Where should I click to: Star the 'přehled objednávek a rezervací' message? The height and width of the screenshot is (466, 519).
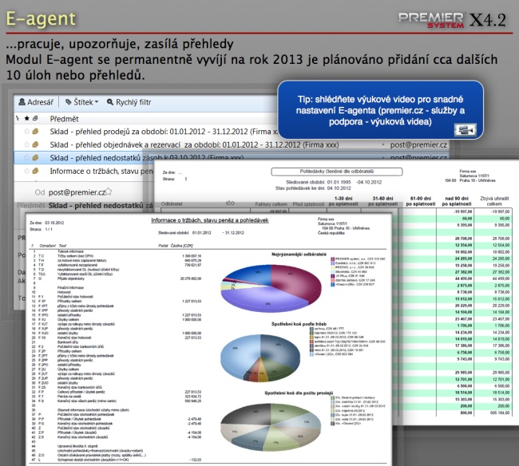[x=26, y=144]
